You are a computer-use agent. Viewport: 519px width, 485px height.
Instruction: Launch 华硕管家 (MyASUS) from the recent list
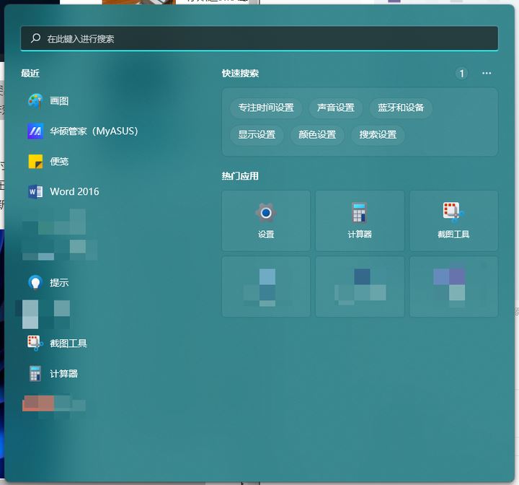pos(93,131)
